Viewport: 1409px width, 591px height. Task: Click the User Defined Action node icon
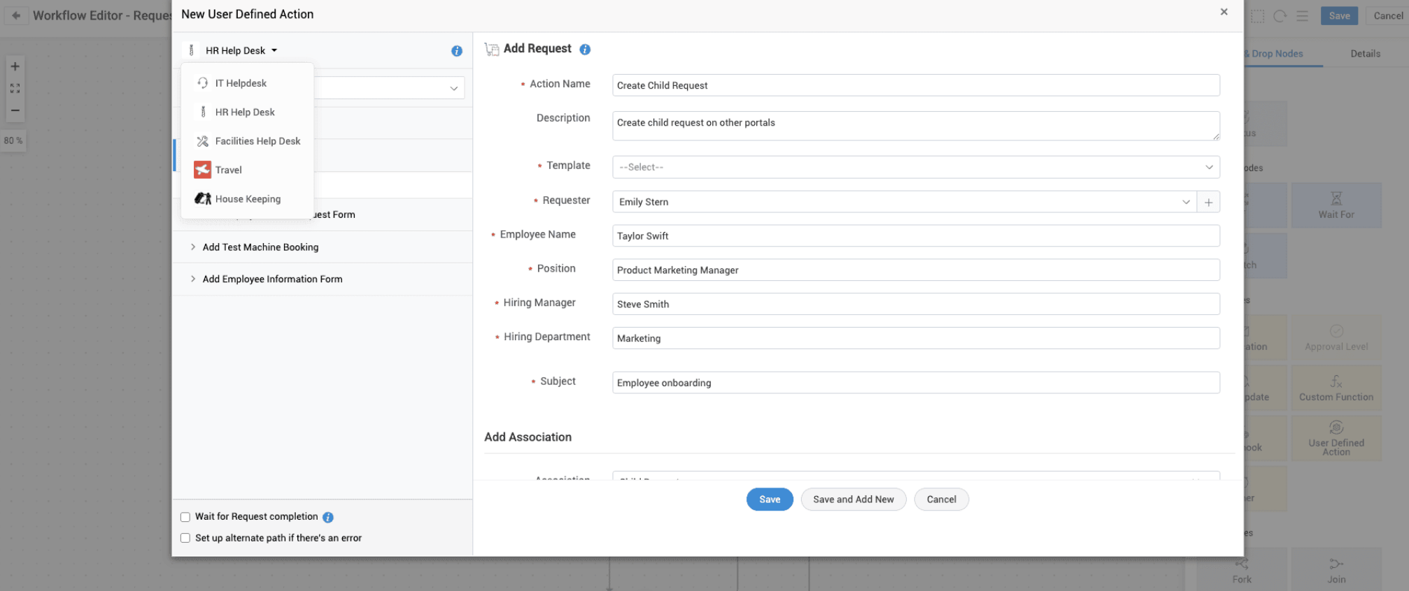pyautogui.click(x=1336, y=428)
